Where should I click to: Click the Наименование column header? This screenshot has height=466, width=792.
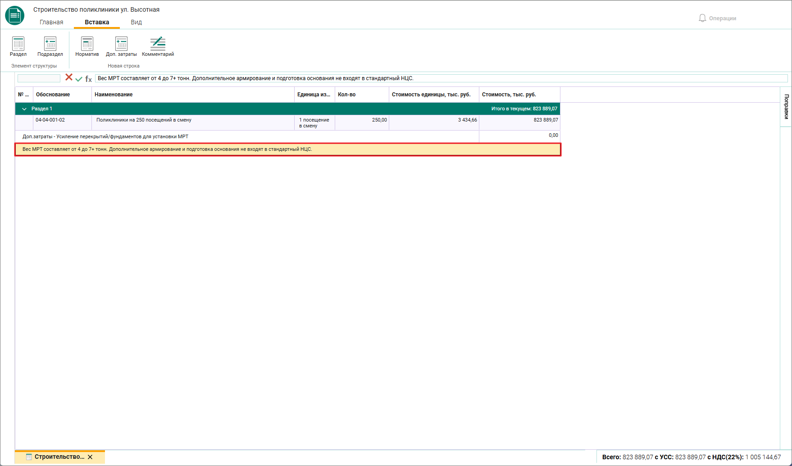(193, 95)
